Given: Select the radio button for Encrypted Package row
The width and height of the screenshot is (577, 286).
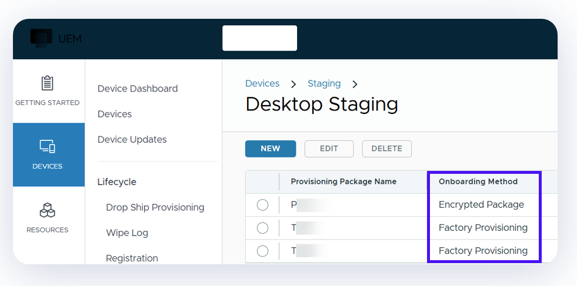Looking at the screenshot, I should pyautogui.click(x=262, y=205).
